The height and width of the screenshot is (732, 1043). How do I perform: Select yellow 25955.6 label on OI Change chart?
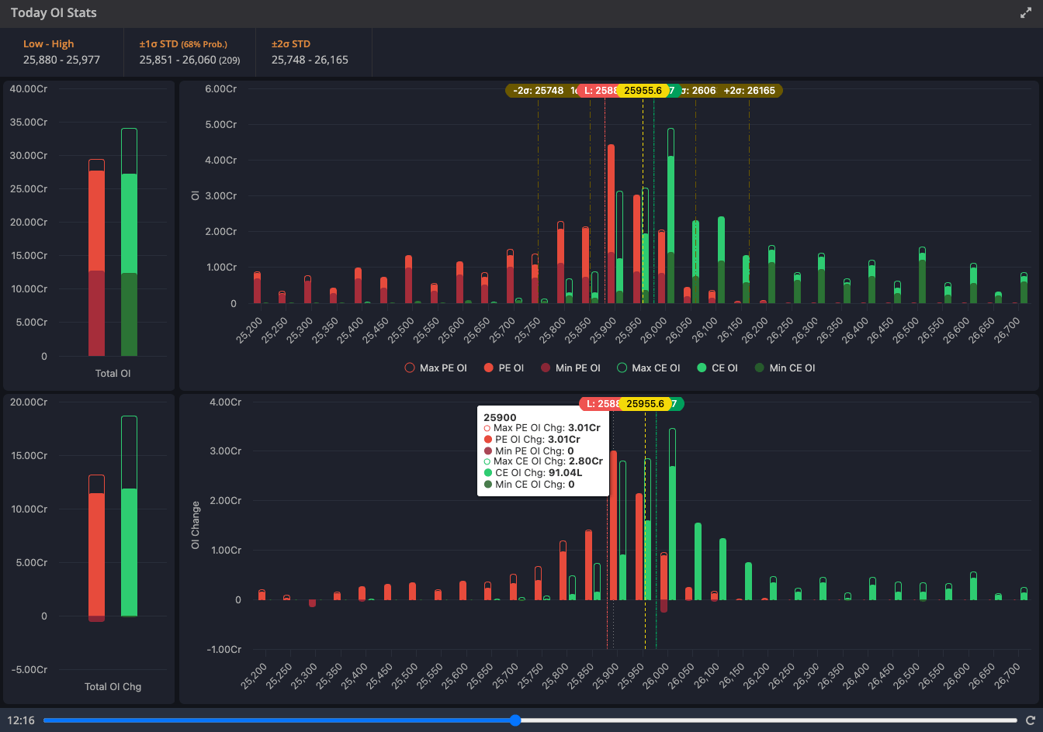pyautogui.click(x=645, y=404)
